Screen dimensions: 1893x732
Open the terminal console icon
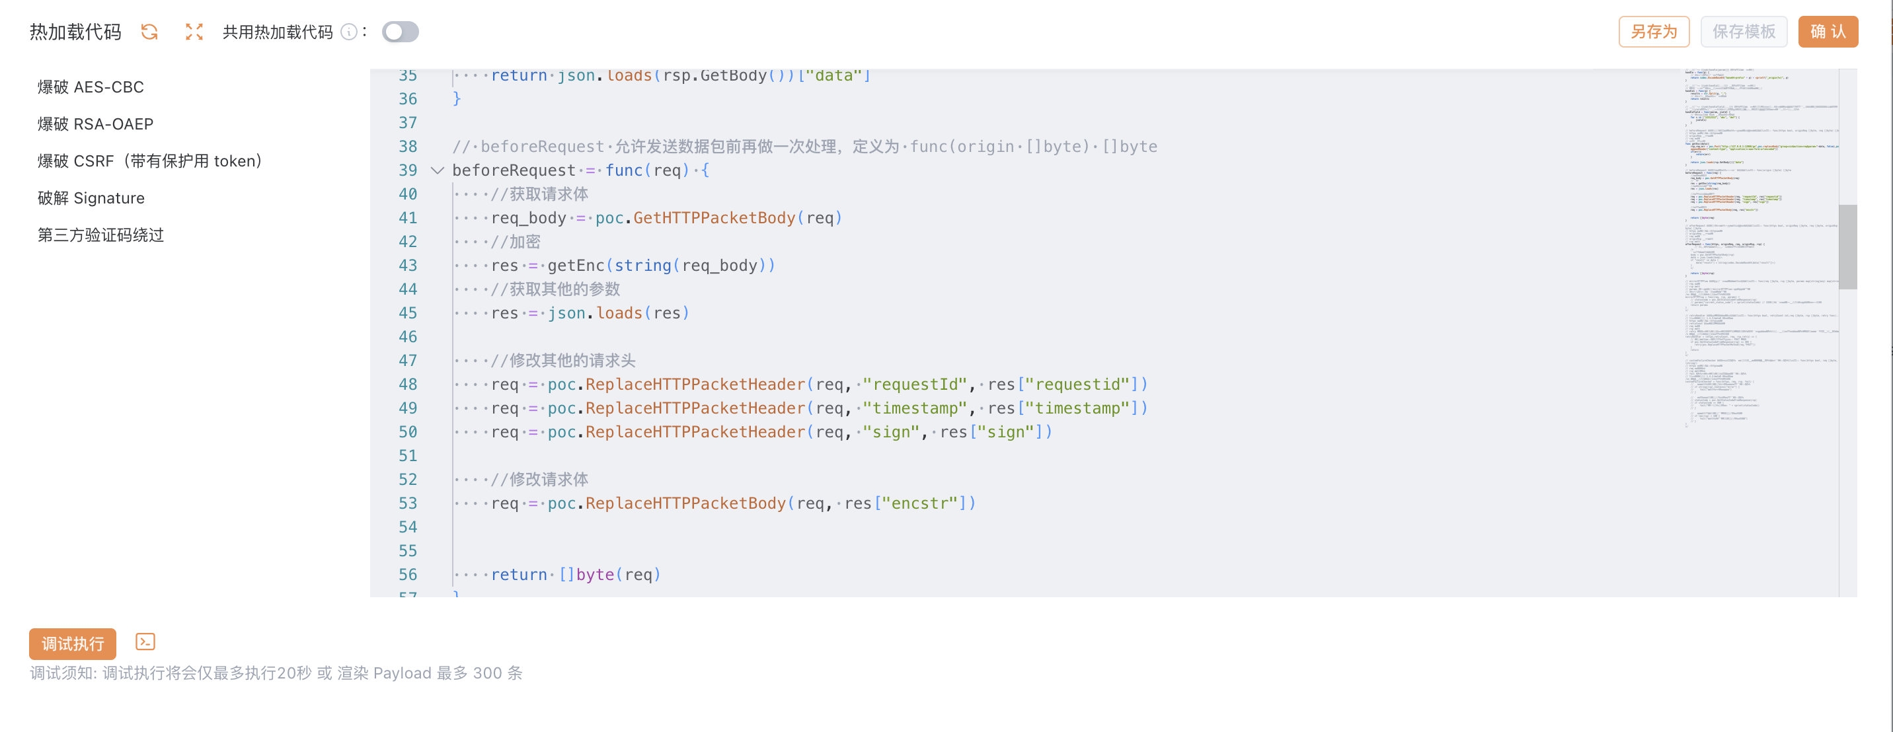click(x=145, y=641)
